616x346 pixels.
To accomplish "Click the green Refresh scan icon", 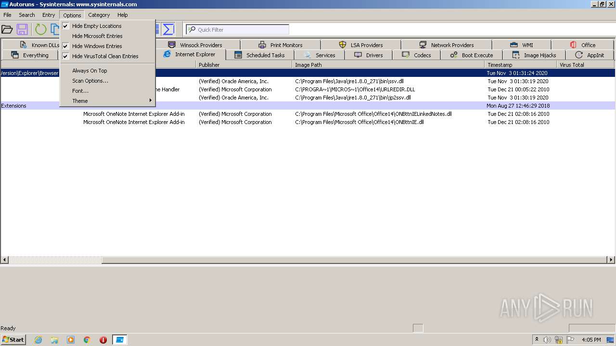I will 40,29.
